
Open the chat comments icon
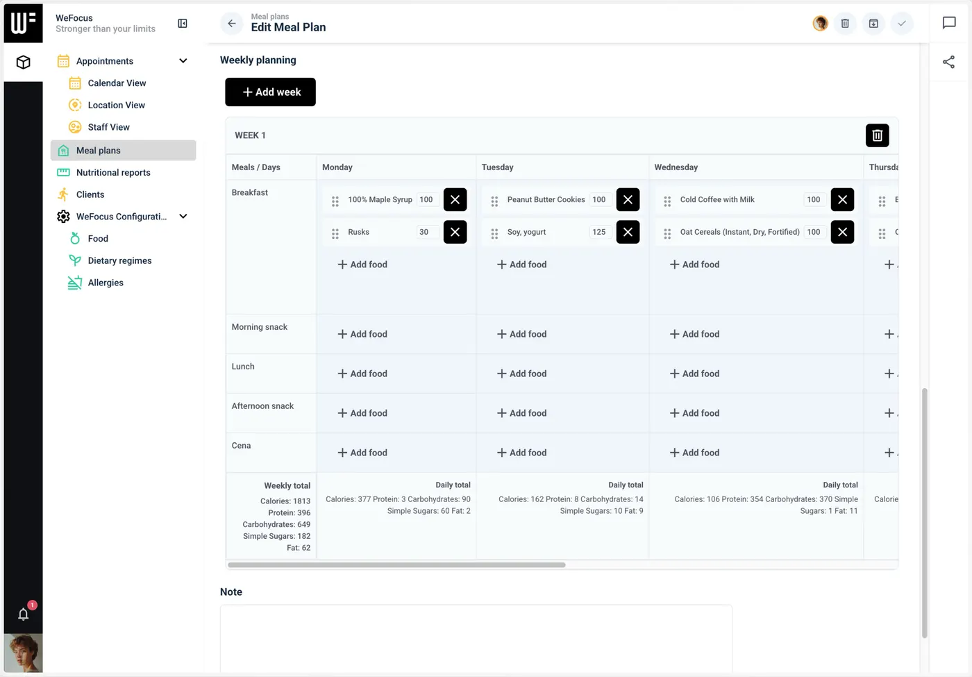pos(949,23)
